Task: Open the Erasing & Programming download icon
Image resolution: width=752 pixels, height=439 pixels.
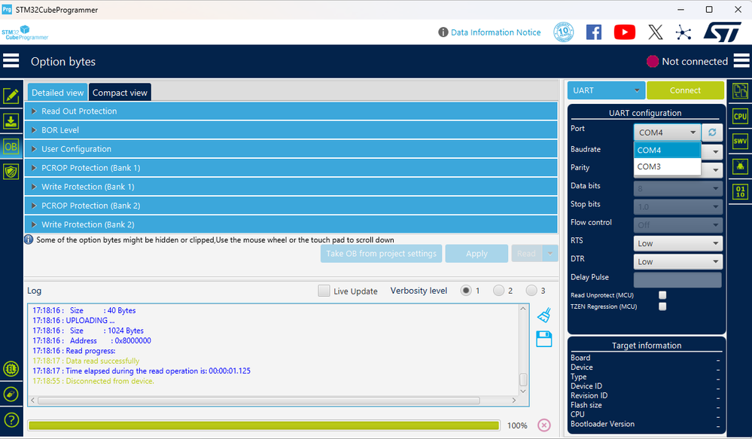Action: (11, 121)
